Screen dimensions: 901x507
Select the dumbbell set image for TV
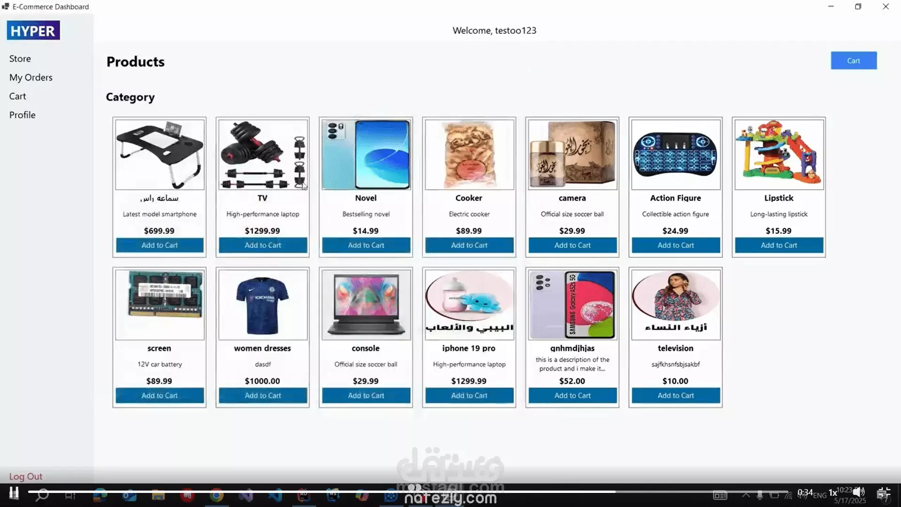[x=263, y=154]
